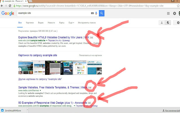Click the address bar URL
Screen dimensions: 180x113
click(89, 6)
